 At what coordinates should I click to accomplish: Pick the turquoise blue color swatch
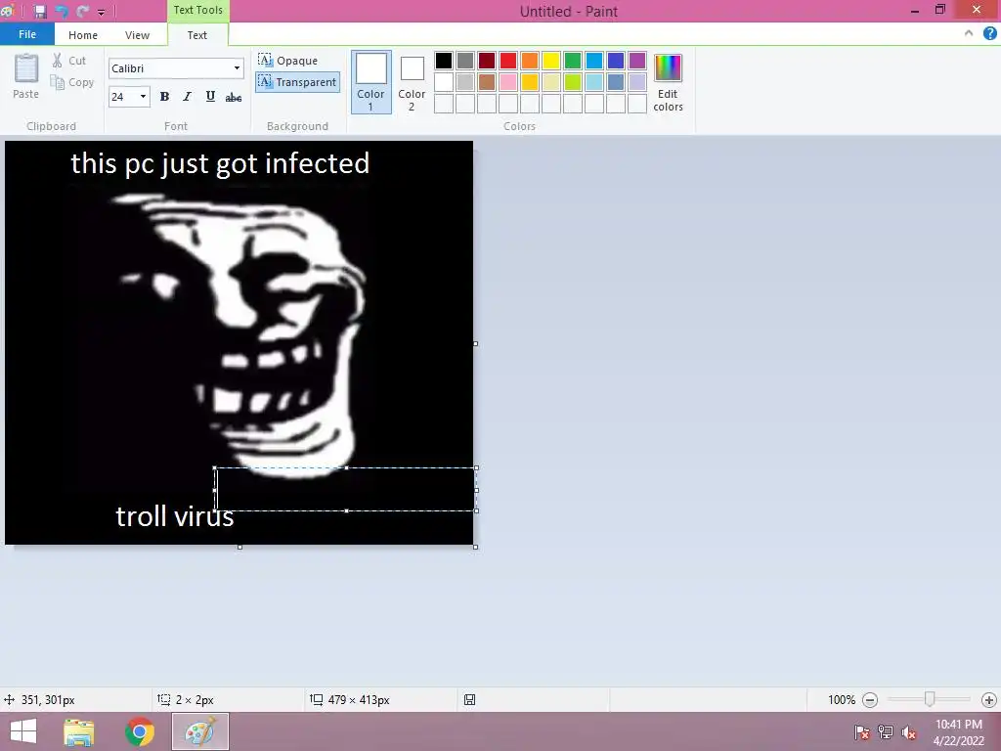(594, 61)
